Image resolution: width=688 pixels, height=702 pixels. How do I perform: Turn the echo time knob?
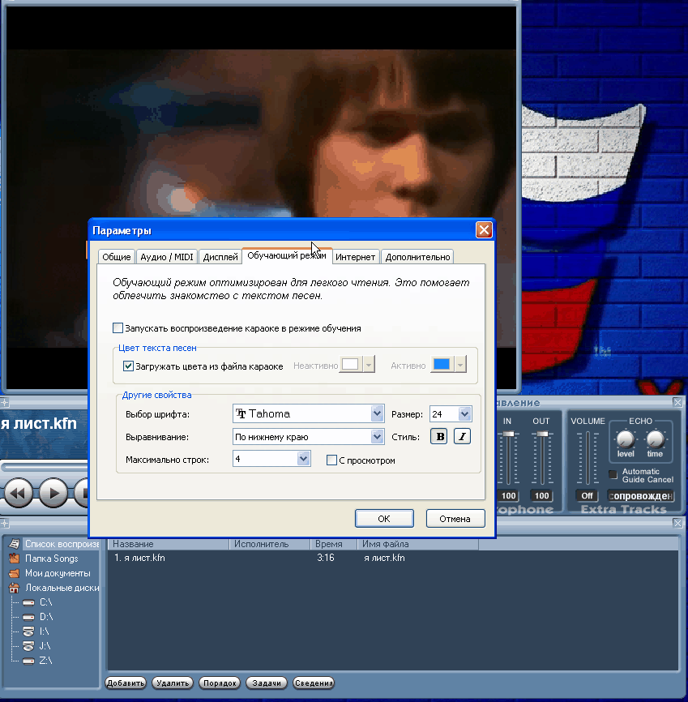click(655, 439)
